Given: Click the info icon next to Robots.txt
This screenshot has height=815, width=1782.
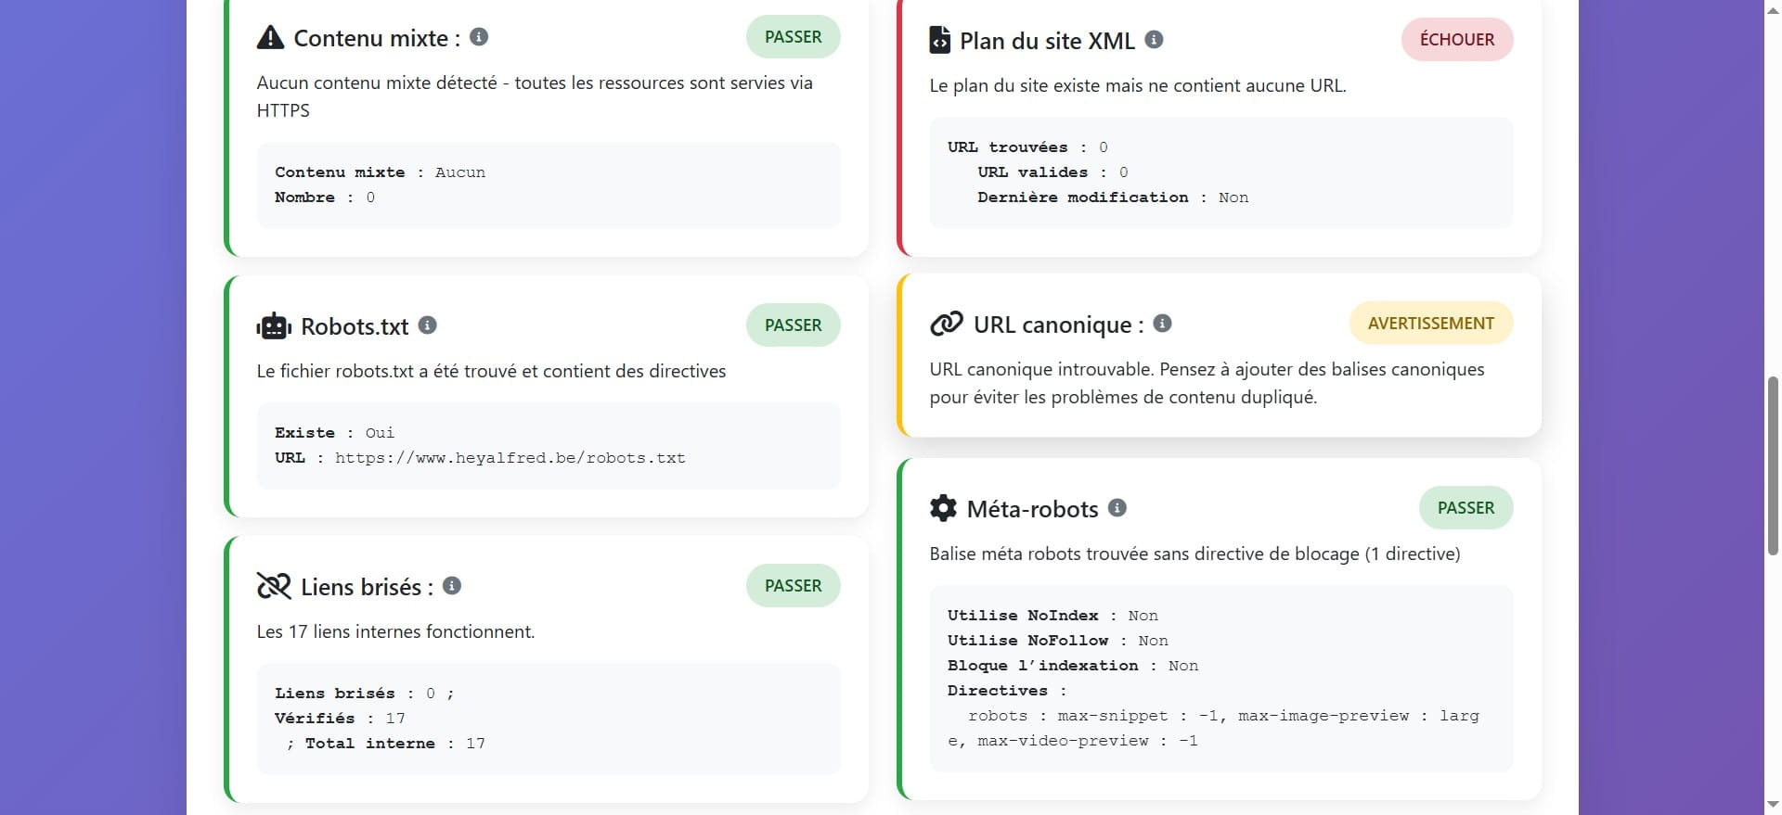Looking at the screenshot, I should 427,325.
